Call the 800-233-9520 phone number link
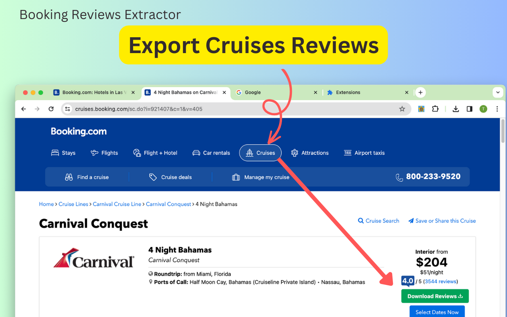The height and width of the screenshot is (317, 507). [x=428, y=177]
